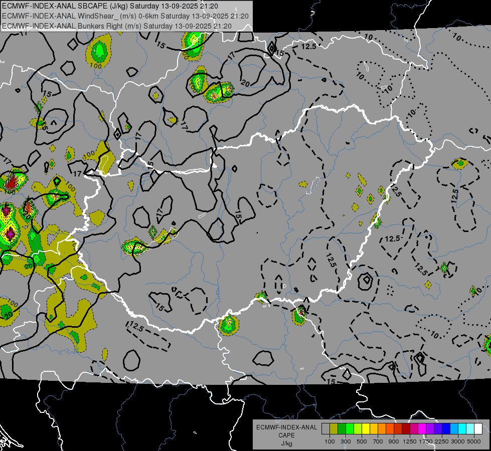This screenshot has height=451, width=491.
Task: Select the bright green legend swatch
Action: pos(350,428)
